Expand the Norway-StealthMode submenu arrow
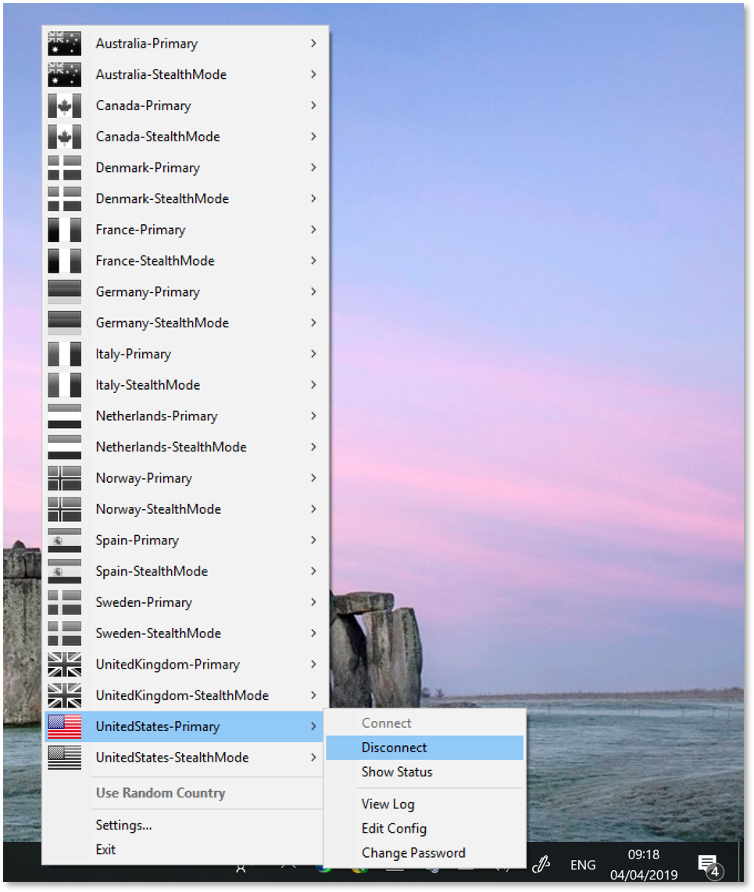This screenshot has width=754, height=892. [x=313, y=509]
